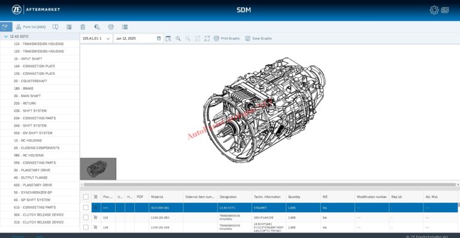
Task: Click the horizontal scrollbar under the graphic
Action: [270, 185]
